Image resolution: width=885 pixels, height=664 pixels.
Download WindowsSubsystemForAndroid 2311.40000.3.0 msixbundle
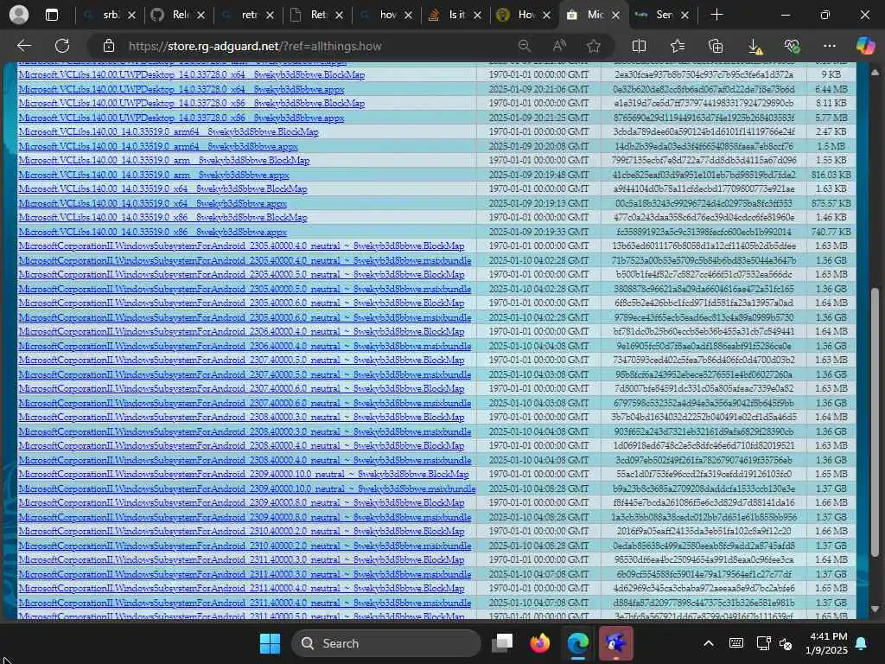coord(245,574)
